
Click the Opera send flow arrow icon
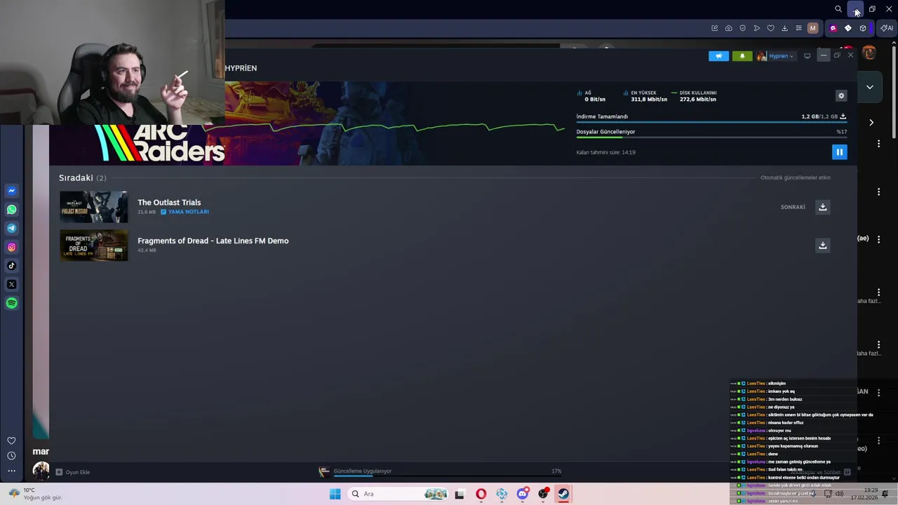pos(756,28)
